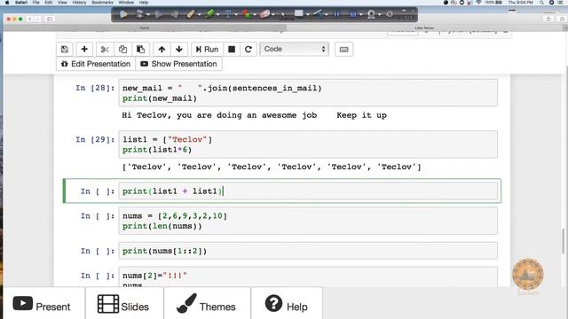Screen dimensions: 568x319
Task: Open highlighter options dropdown arrow
Action: point(217,15)
